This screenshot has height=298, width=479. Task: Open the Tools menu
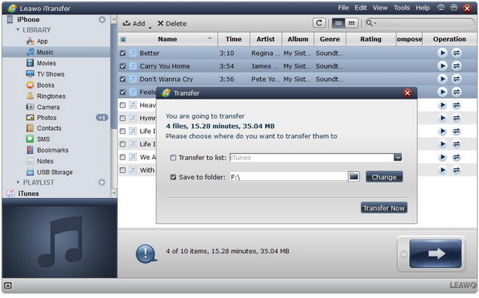pos(402,7)
